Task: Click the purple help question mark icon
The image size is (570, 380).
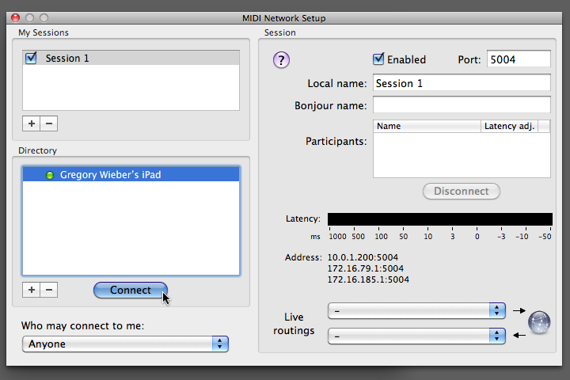Action: tap(282, 60)
